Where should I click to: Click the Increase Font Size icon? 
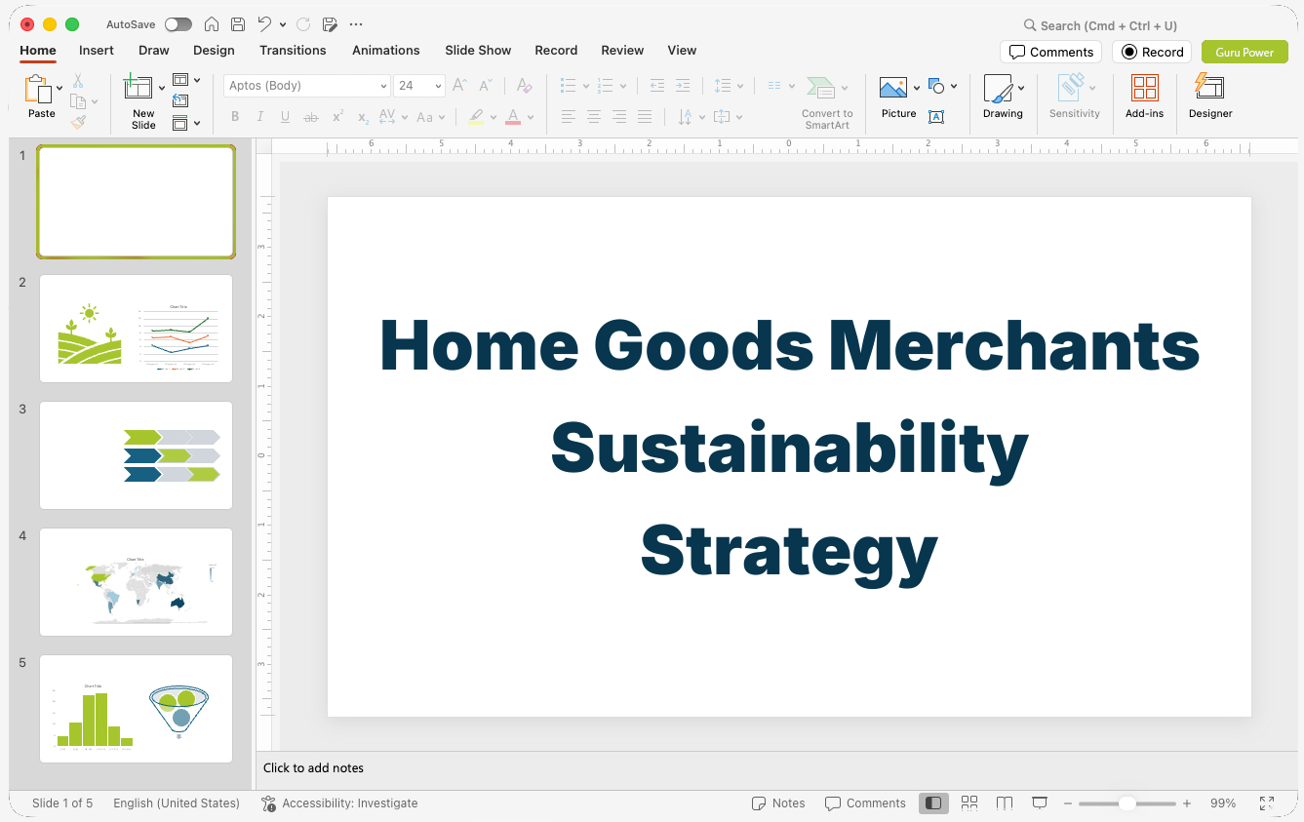pos(460,86)
